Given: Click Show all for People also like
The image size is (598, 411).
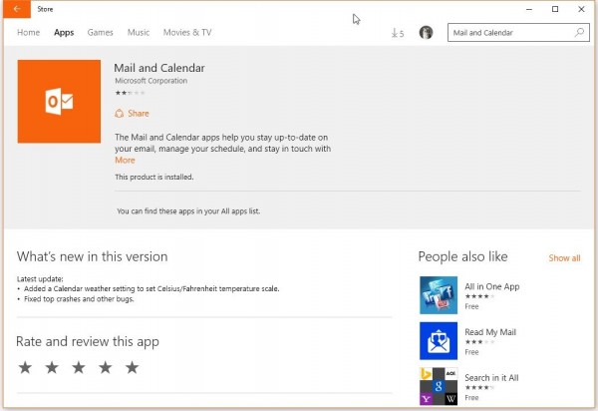Looking at the screenshot, I should [564, 258].
